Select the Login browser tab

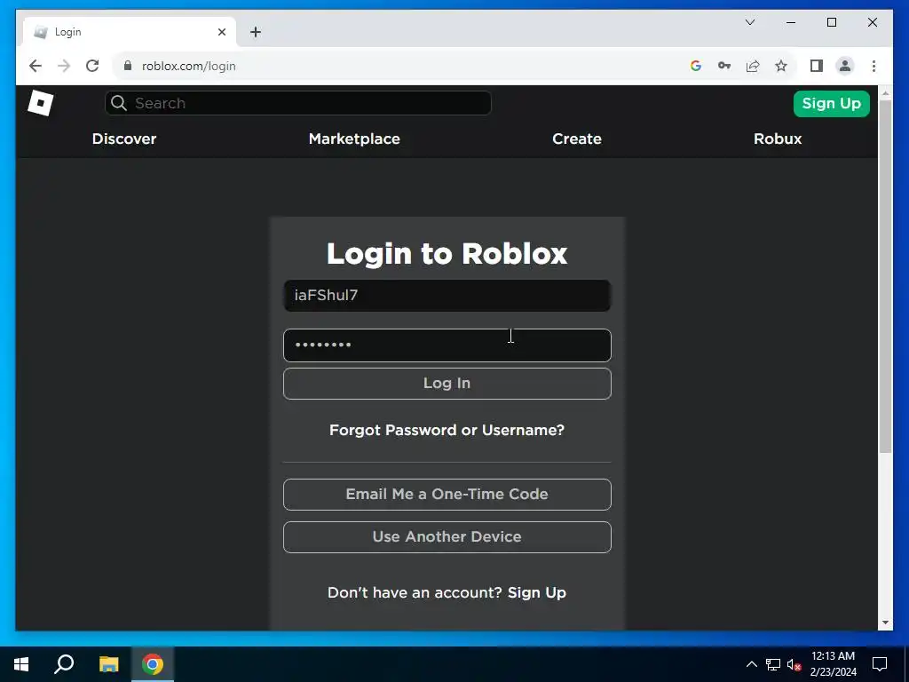(130, 32)
